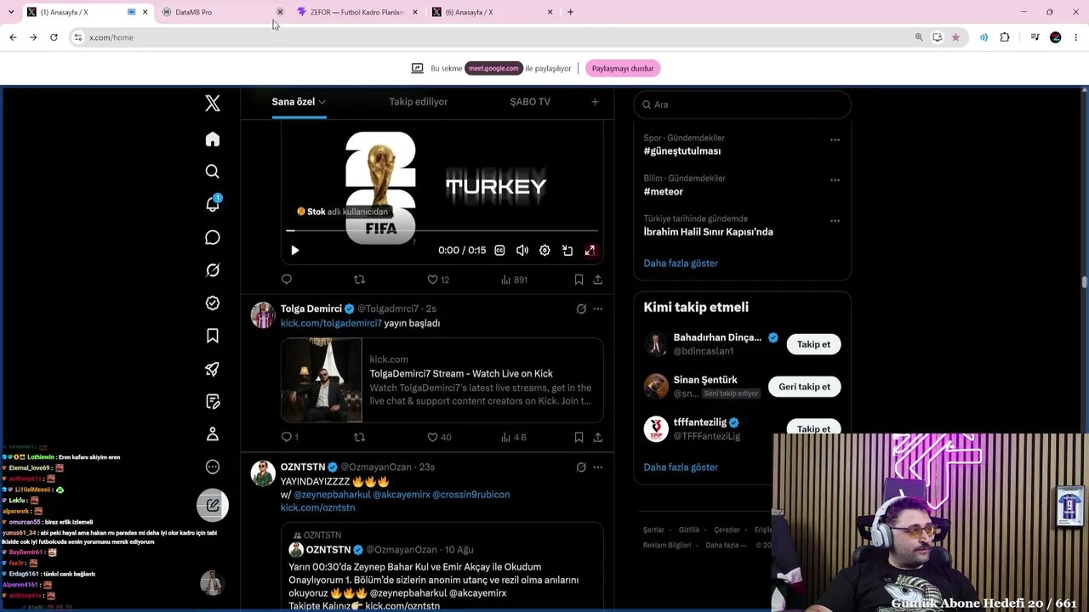
Task: Bookmark Tolga Demirci's post
Action: tap(579, 437)
